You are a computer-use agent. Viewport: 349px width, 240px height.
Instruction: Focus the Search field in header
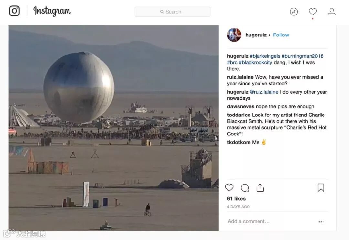(x=173, y=12)
